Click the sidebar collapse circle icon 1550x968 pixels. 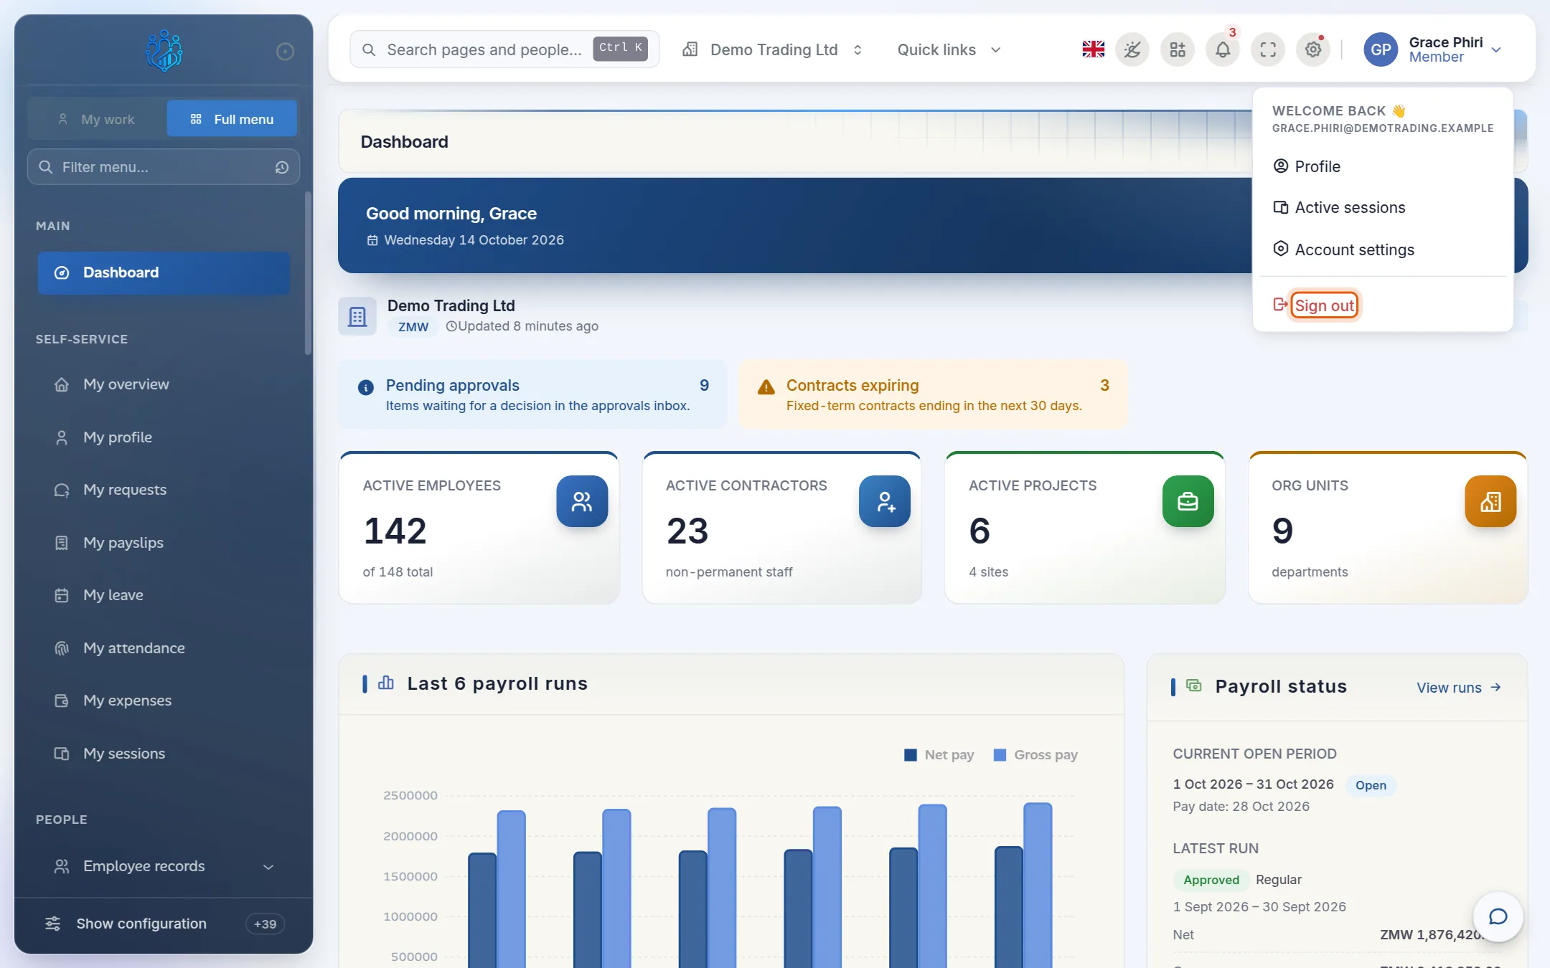(285, 52)
